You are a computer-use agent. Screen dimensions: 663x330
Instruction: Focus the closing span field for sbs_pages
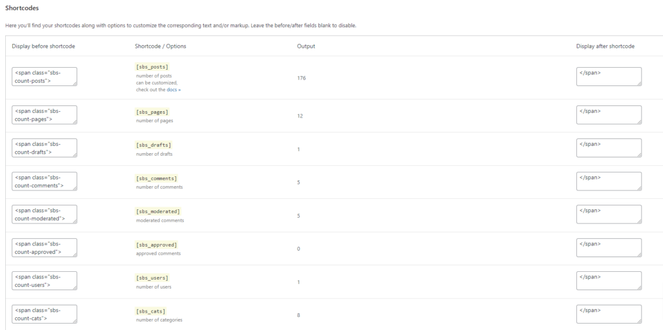[x=609, y=115]
